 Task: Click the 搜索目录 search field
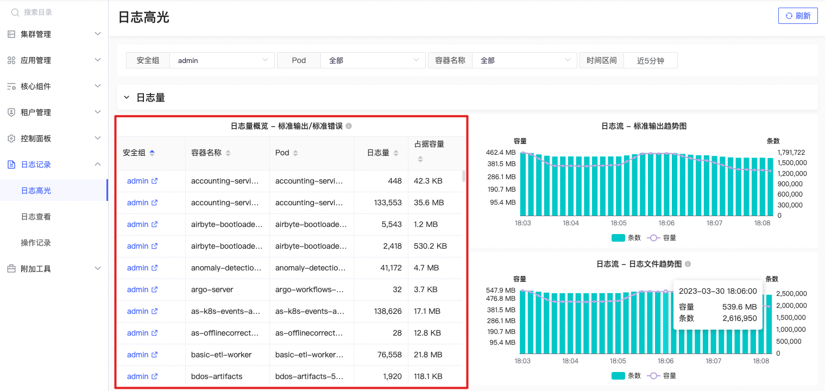54,12
